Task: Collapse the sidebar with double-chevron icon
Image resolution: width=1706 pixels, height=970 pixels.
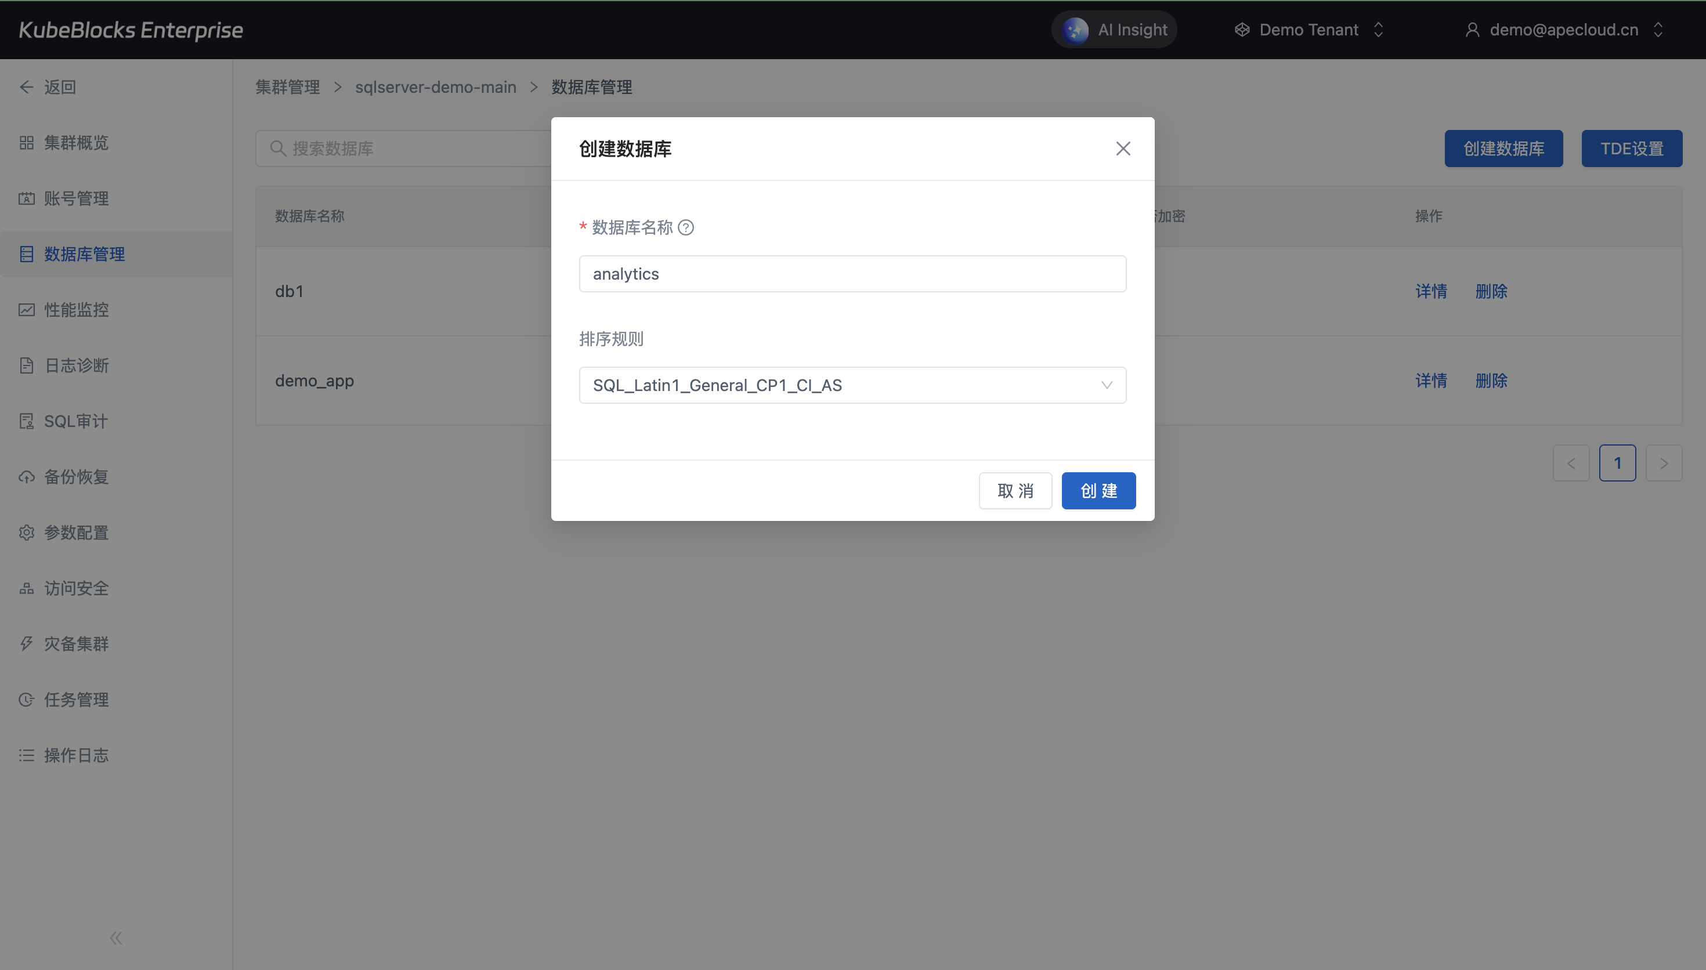Action: click(116, 938)
